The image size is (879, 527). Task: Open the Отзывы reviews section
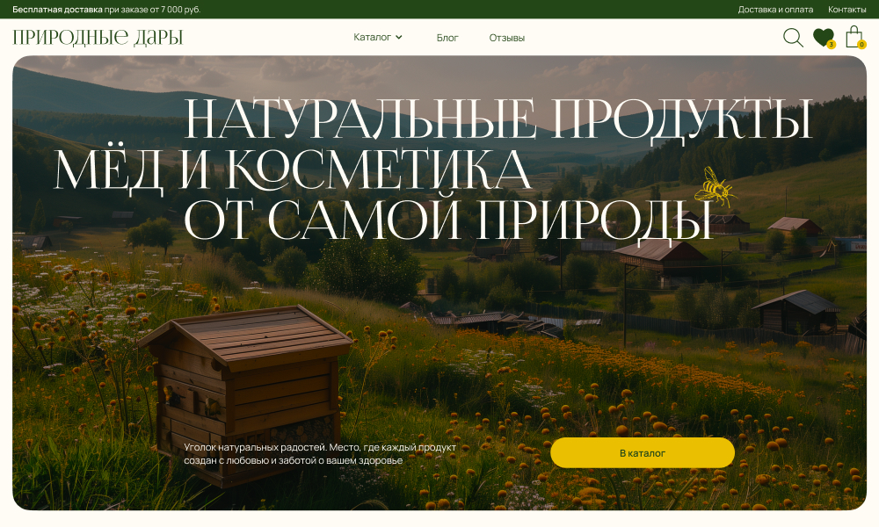(507, 38)
